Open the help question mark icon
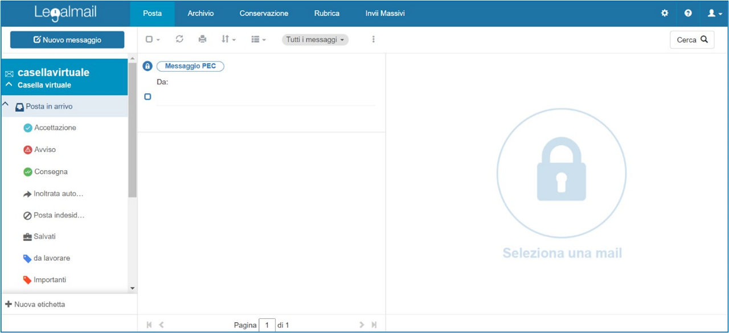The width and height of the screenshot is (729, 333). click(x=688, y=13)
